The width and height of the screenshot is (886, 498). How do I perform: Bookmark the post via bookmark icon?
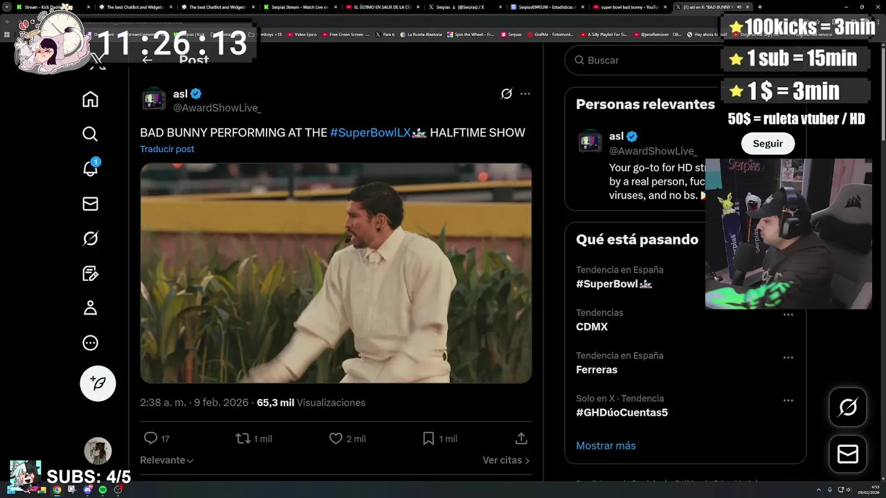(440, 439)
